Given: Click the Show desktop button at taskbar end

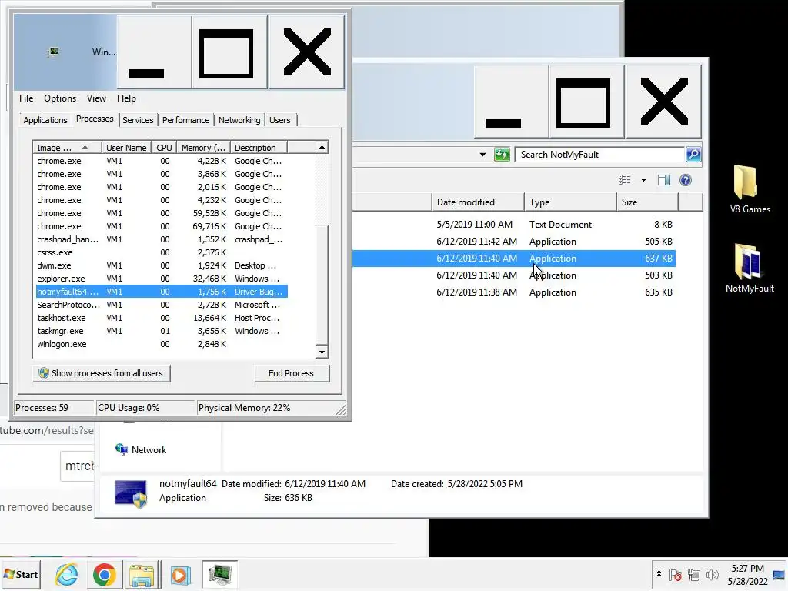Looking at the screenshot, I should pos(780,575).
